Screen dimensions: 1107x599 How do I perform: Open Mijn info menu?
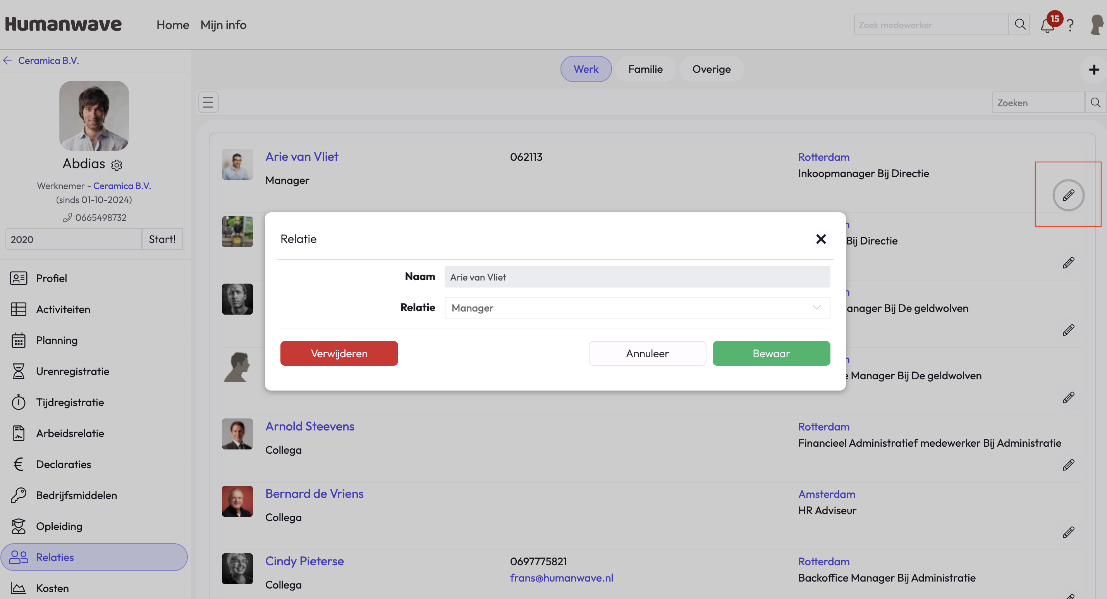click(223, 25)
